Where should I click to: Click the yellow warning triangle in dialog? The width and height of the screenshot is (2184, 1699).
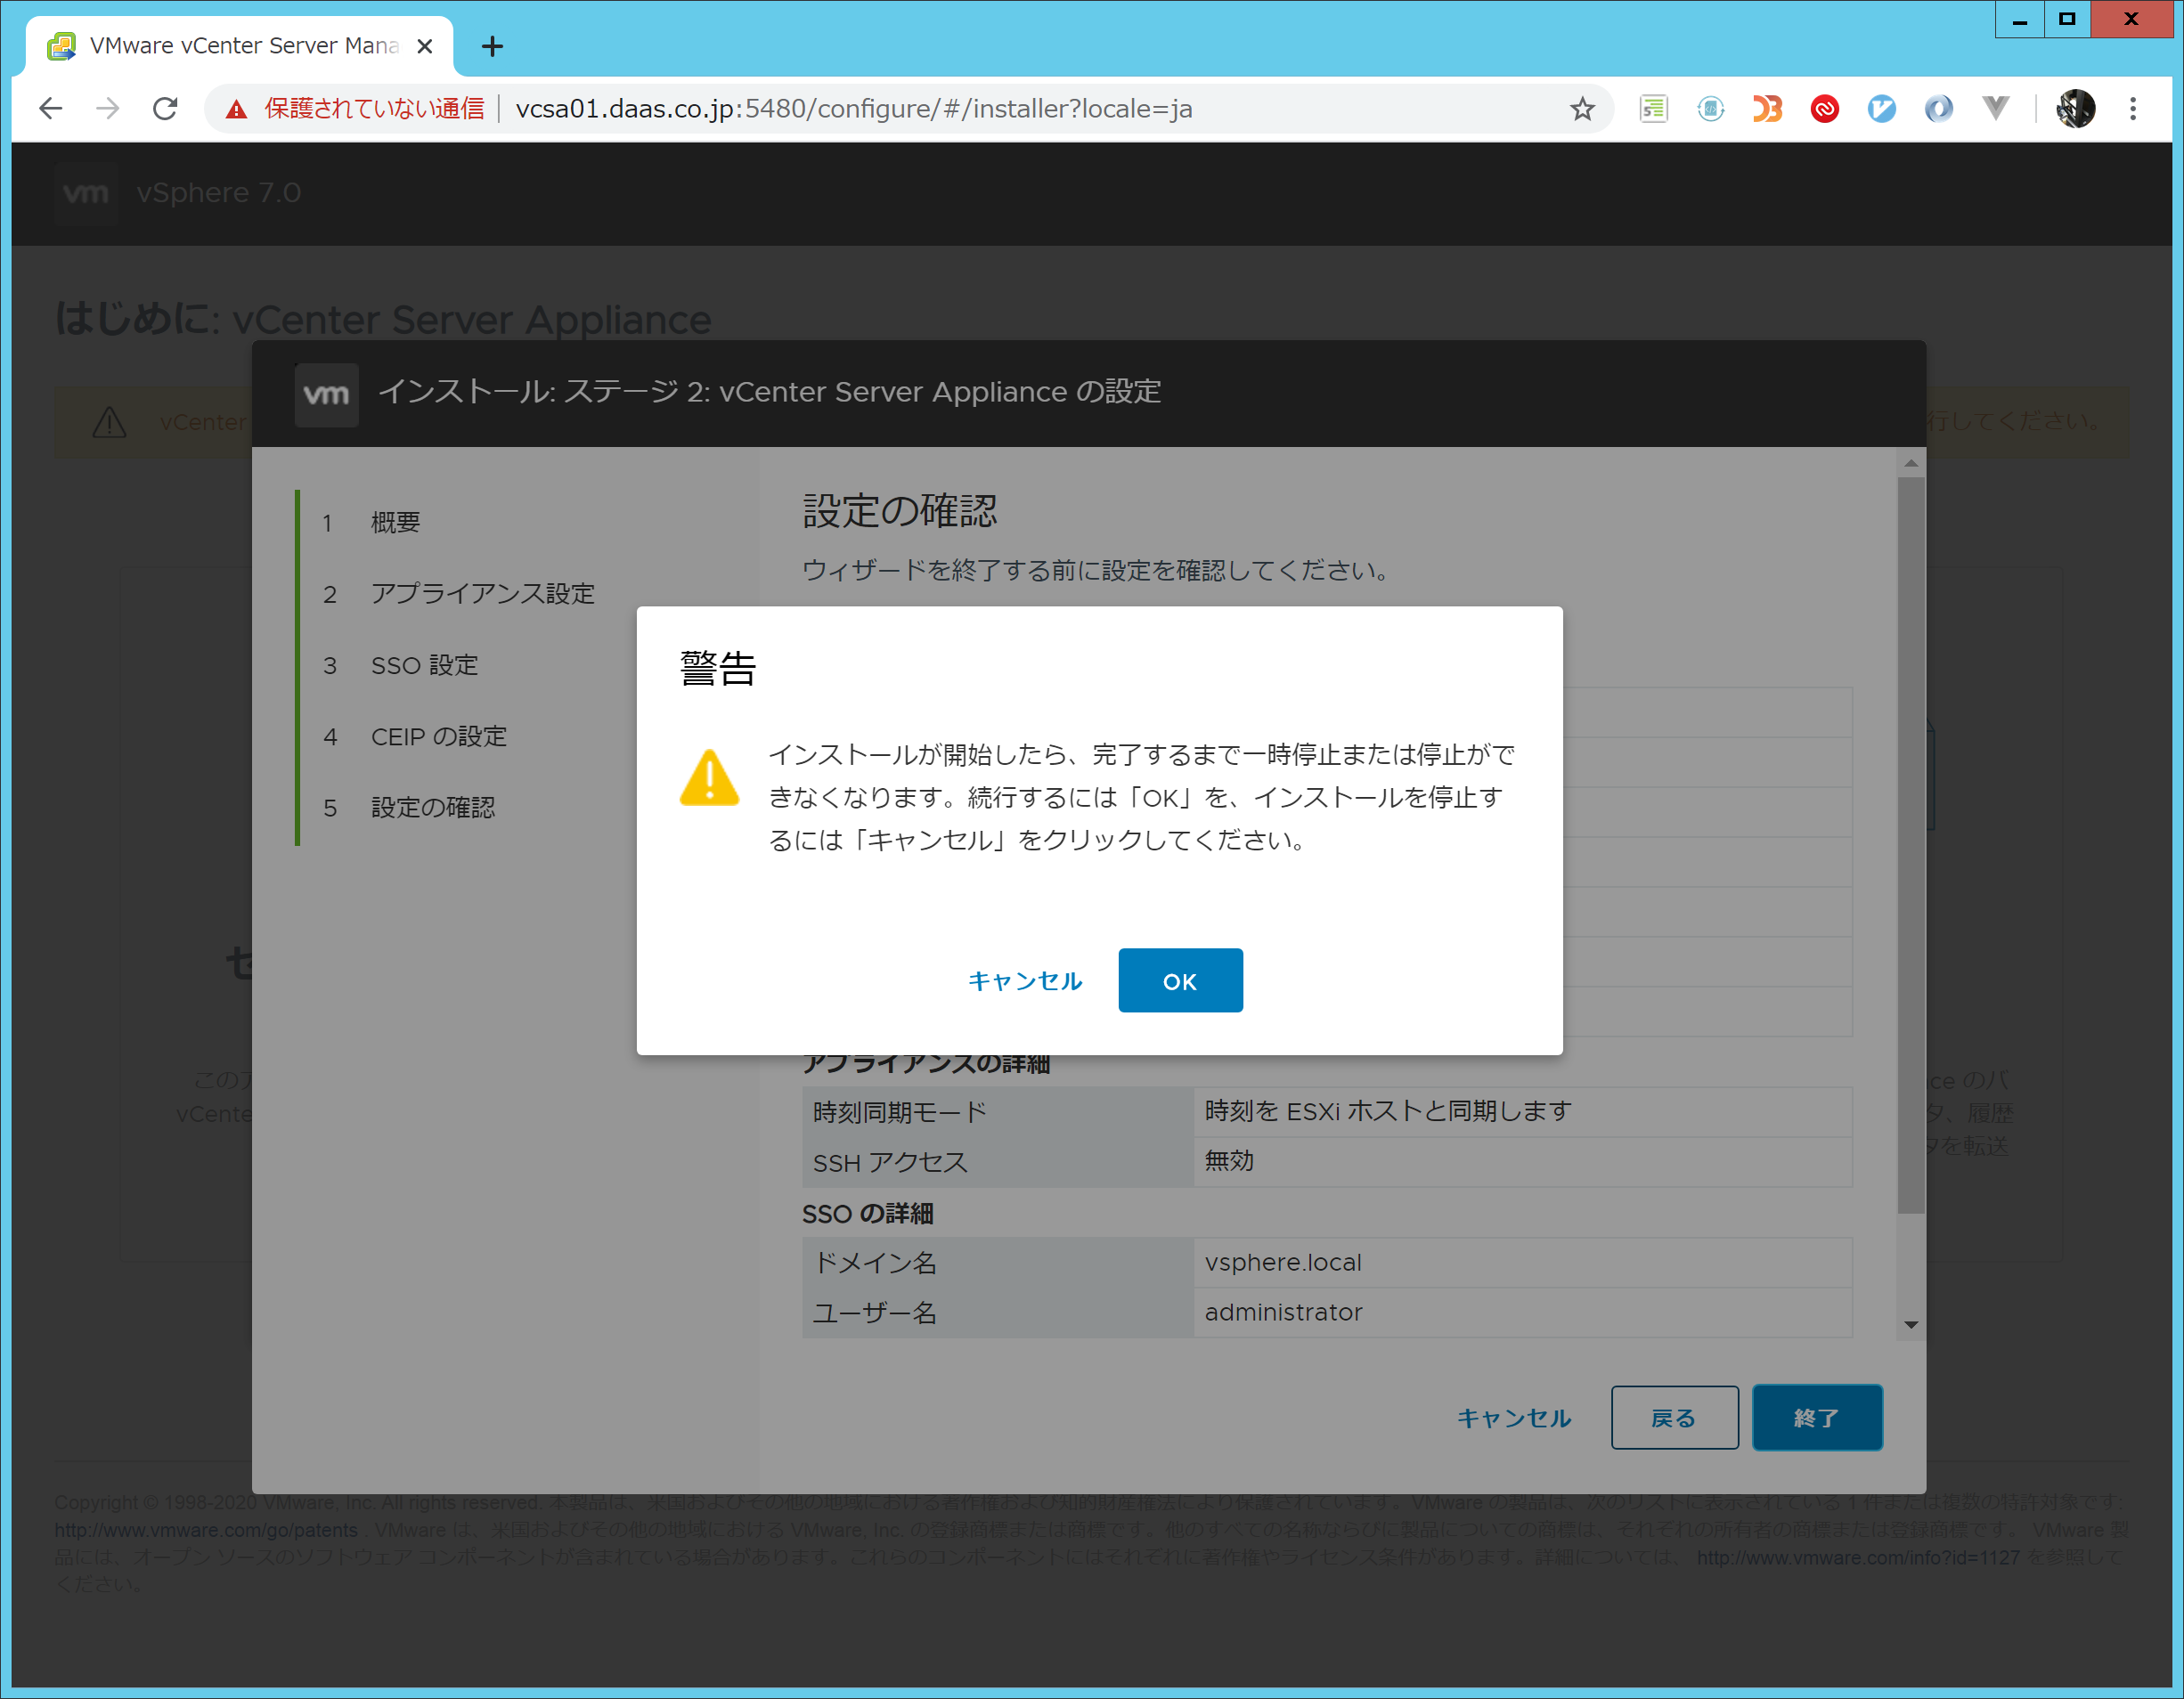point(709,777)
